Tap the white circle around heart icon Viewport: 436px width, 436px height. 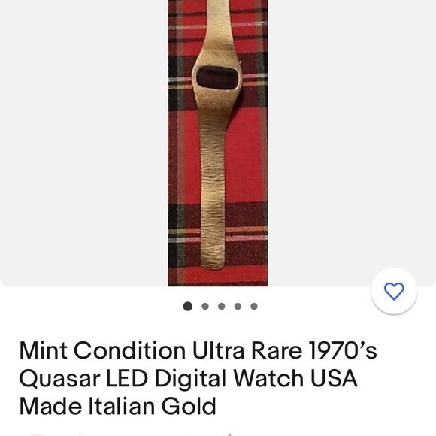tap(394, 291)
